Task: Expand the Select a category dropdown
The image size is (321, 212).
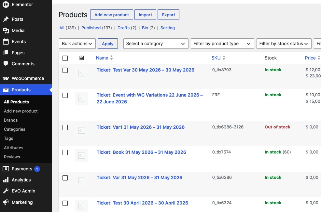Action: click(156, 44)
